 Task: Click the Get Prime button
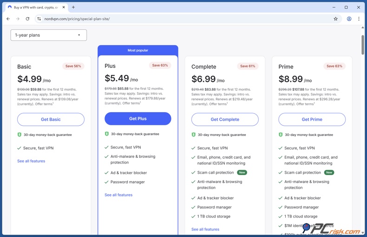pyautogui.click(x=312, y=120)
